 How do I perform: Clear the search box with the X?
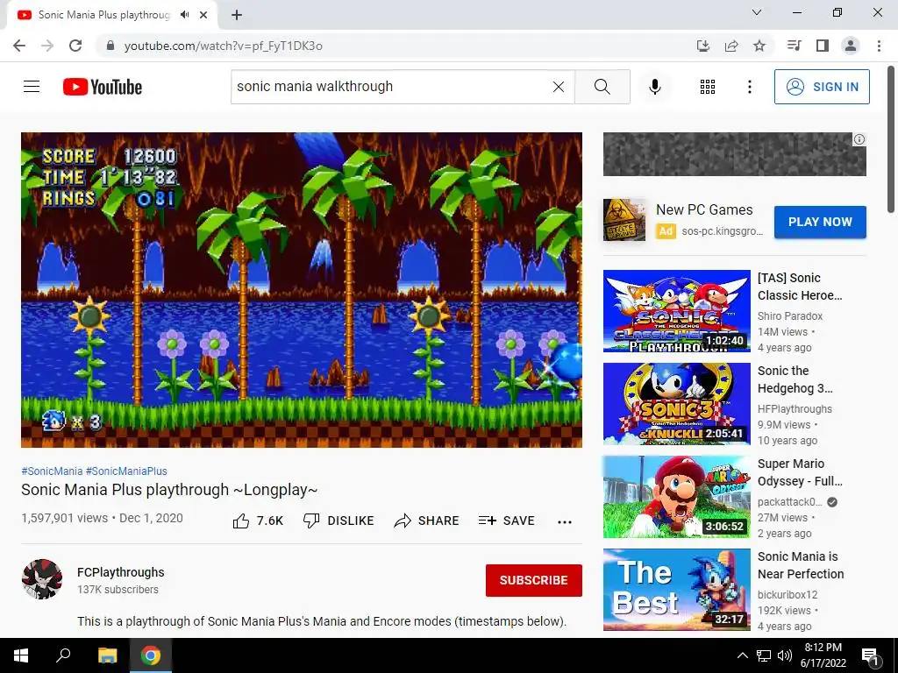[x=559, y=87]
